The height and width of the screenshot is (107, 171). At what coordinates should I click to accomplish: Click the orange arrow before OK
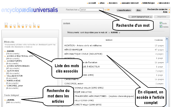click(x=105, y=10)
